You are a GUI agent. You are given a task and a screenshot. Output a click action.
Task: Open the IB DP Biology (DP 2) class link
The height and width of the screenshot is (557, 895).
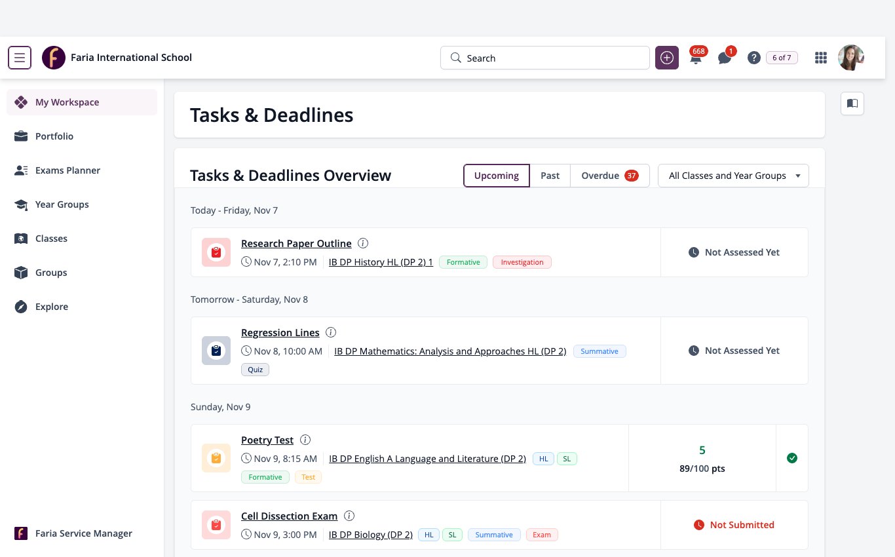pyautogui.click(x=371, y=535)
